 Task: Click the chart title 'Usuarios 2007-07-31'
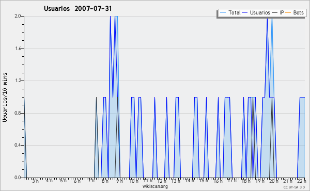click(x=78, y=9)
